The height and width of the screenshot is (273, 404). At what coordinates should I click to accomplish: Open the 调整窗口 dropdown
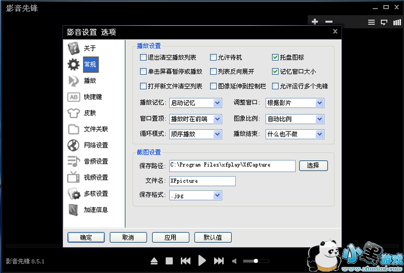[295, 103]
